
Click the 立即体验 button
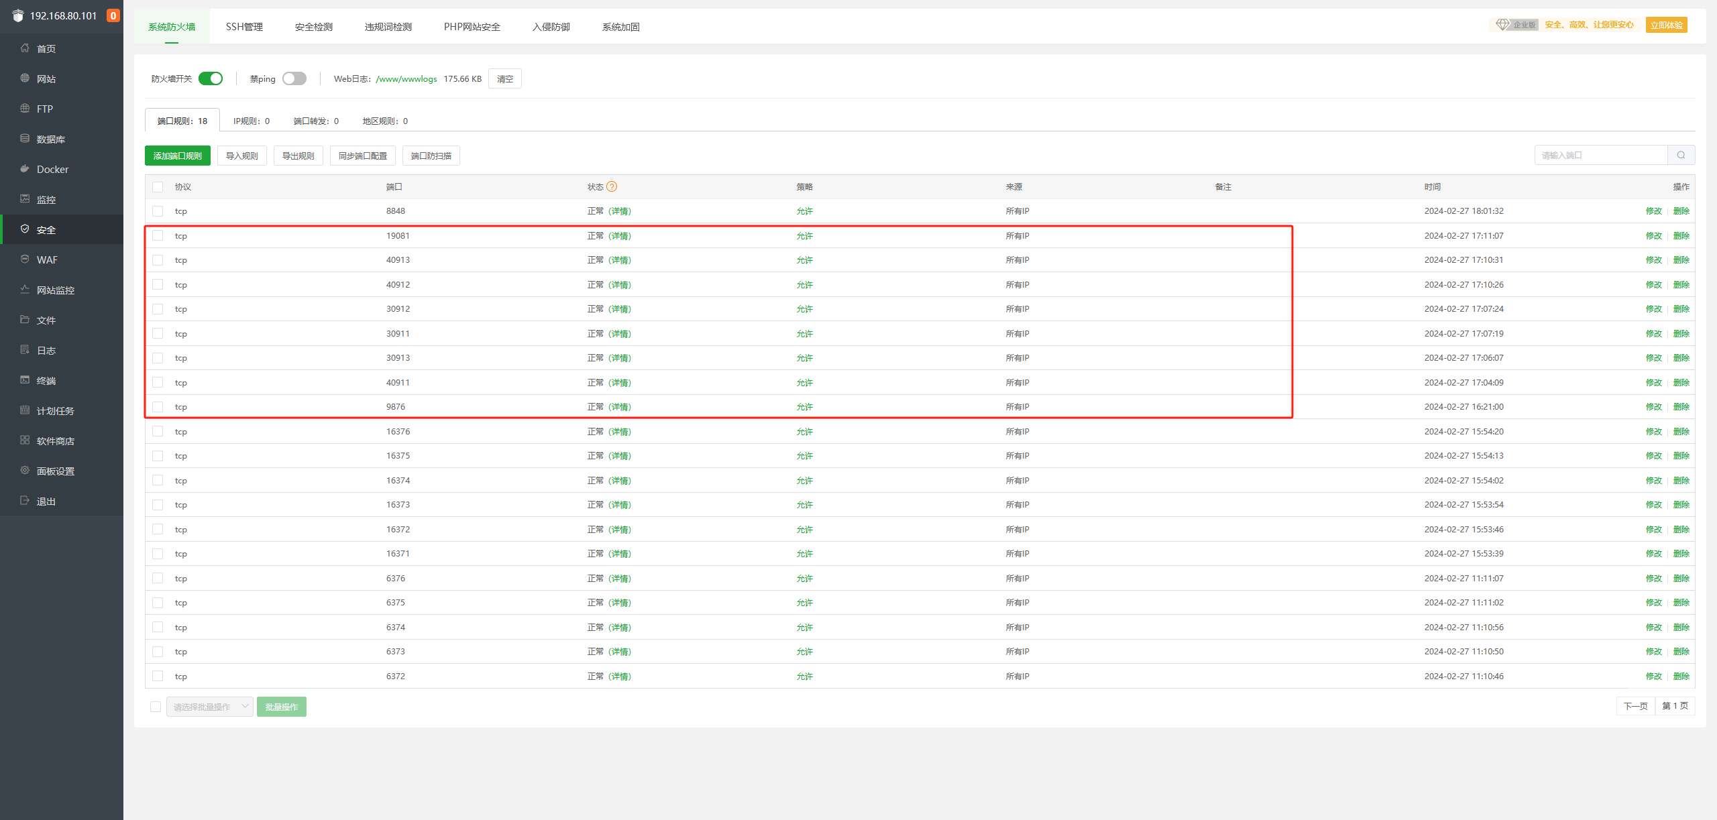point(1667,25)
